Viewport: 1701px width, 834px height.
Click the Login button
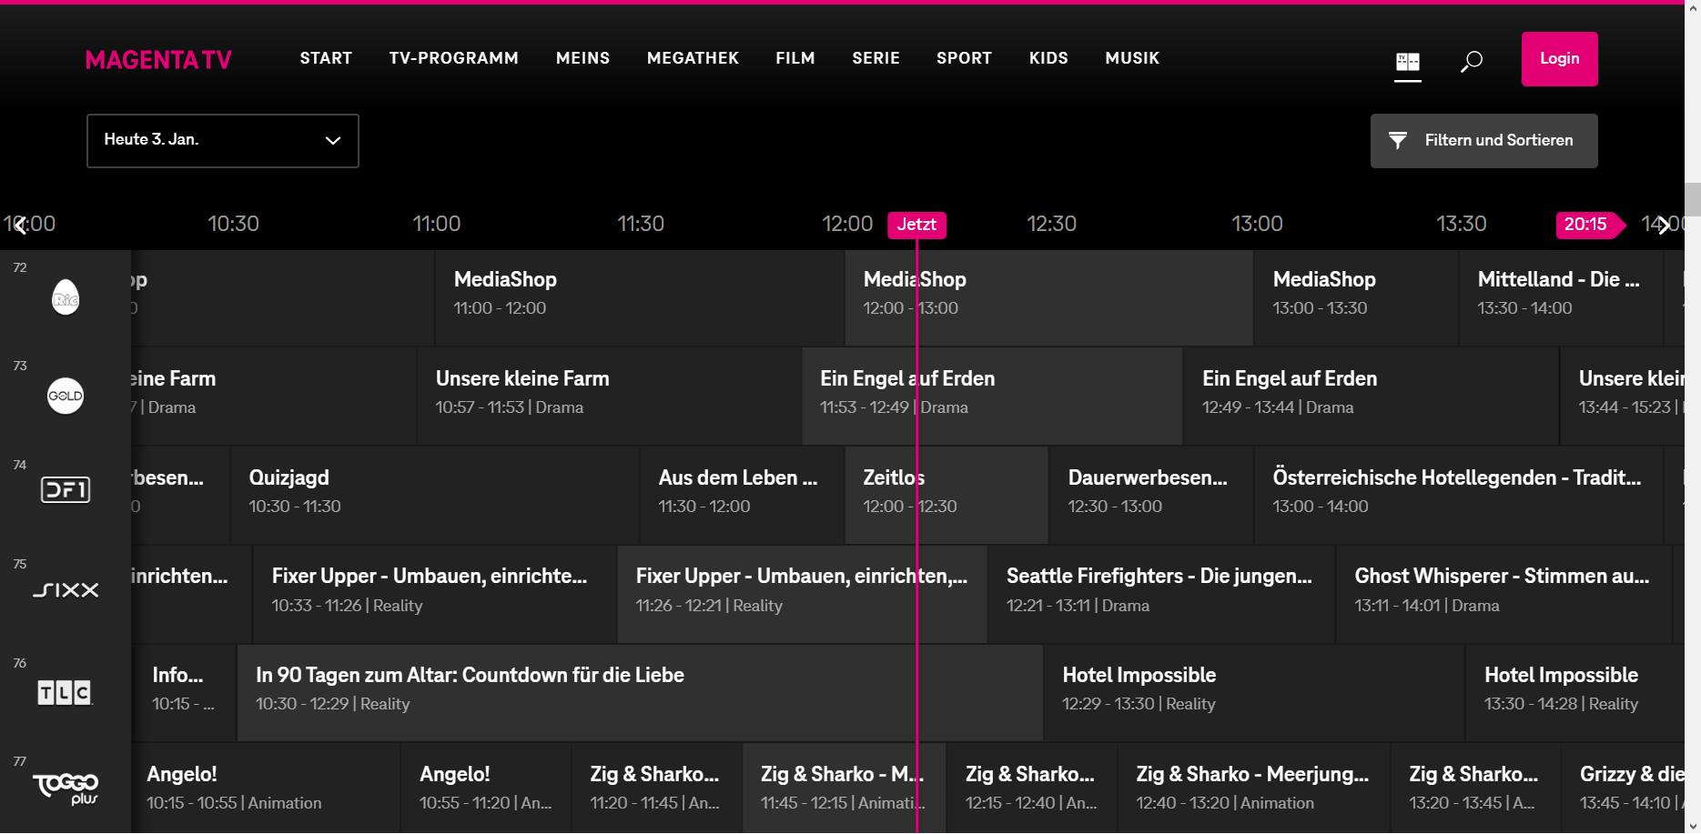click(x=1560, y=59)
